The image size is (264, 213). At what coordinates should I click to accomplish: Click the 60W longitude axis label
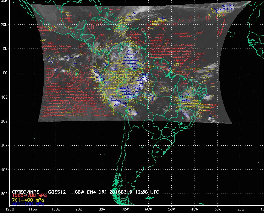pyautogui.click(x=148, y=209)
